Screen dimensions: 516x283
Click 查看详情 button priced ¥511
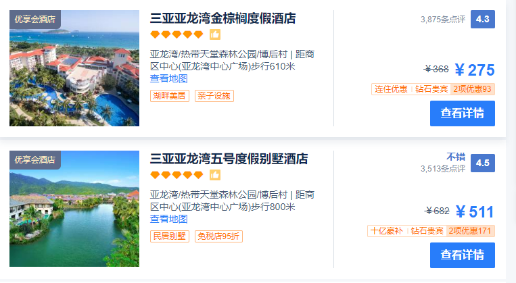pos(463,255)
